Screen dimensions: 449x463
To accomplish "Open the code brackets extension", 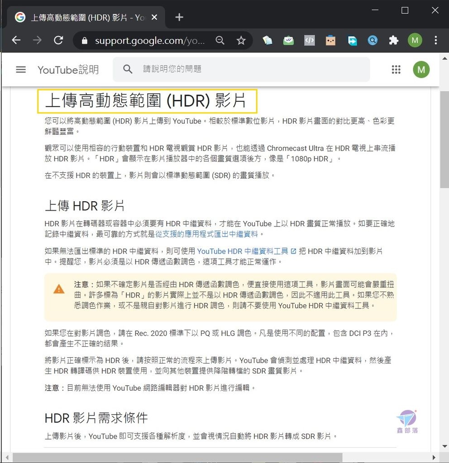I will coord(310,40).
